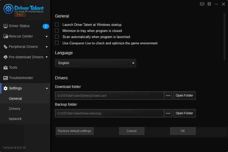Viewport: 228px width, 152px height.
Task: Click the settings panel vertical scrollbar
Action: pyautogui.click(x=224, y=37)
